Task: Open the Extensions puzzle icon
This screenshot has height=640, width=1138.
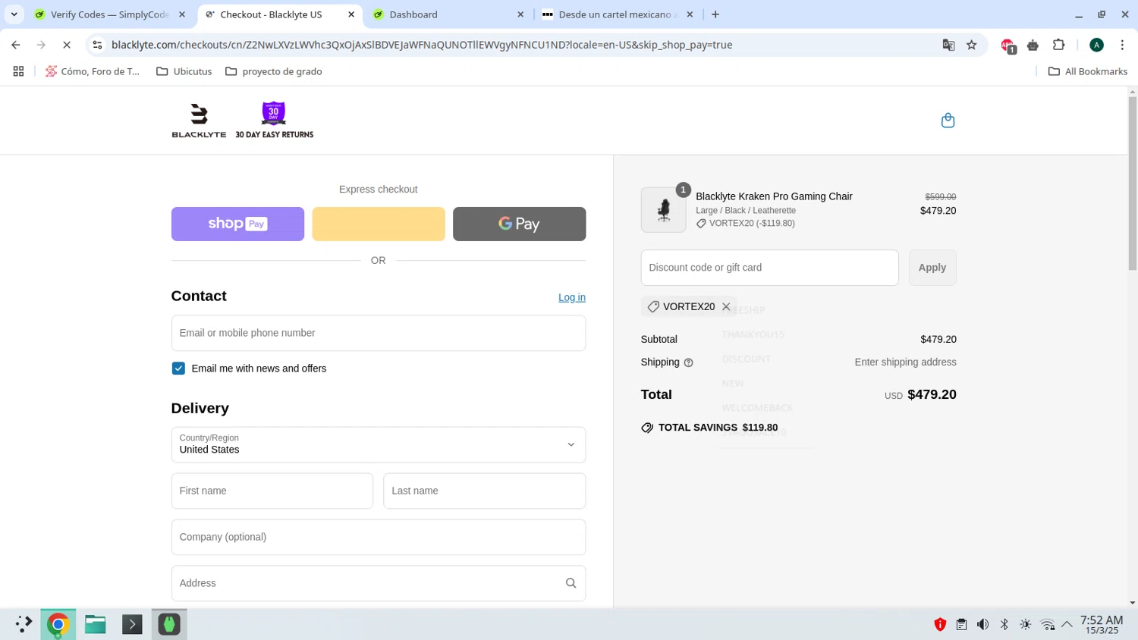Action: point(1058,45)
